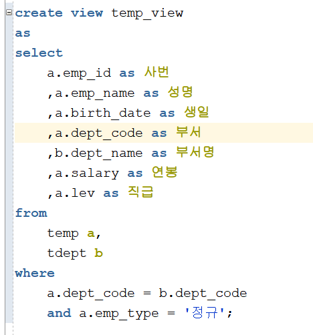Screen dimensions: 313x335
Task: Click 'a.emp_type' in the last line
Action: click(x=119, y=314)
